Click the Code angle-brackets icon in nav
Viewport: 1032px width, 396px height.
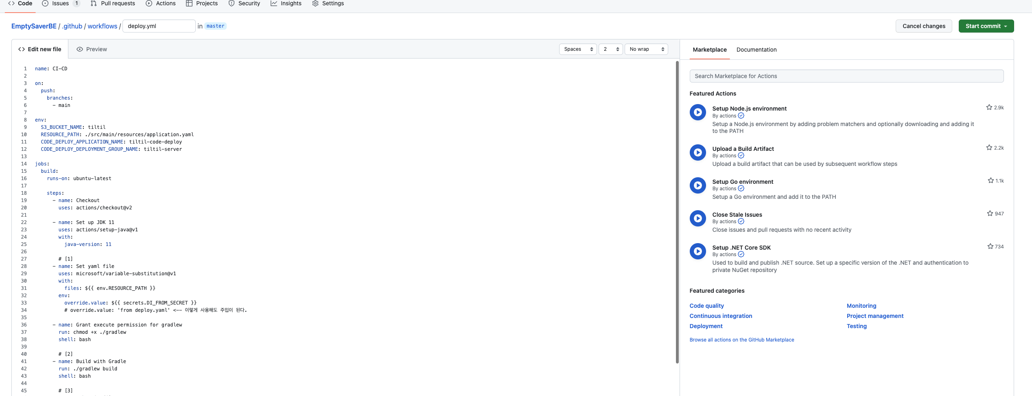click(x=11, y=3)
